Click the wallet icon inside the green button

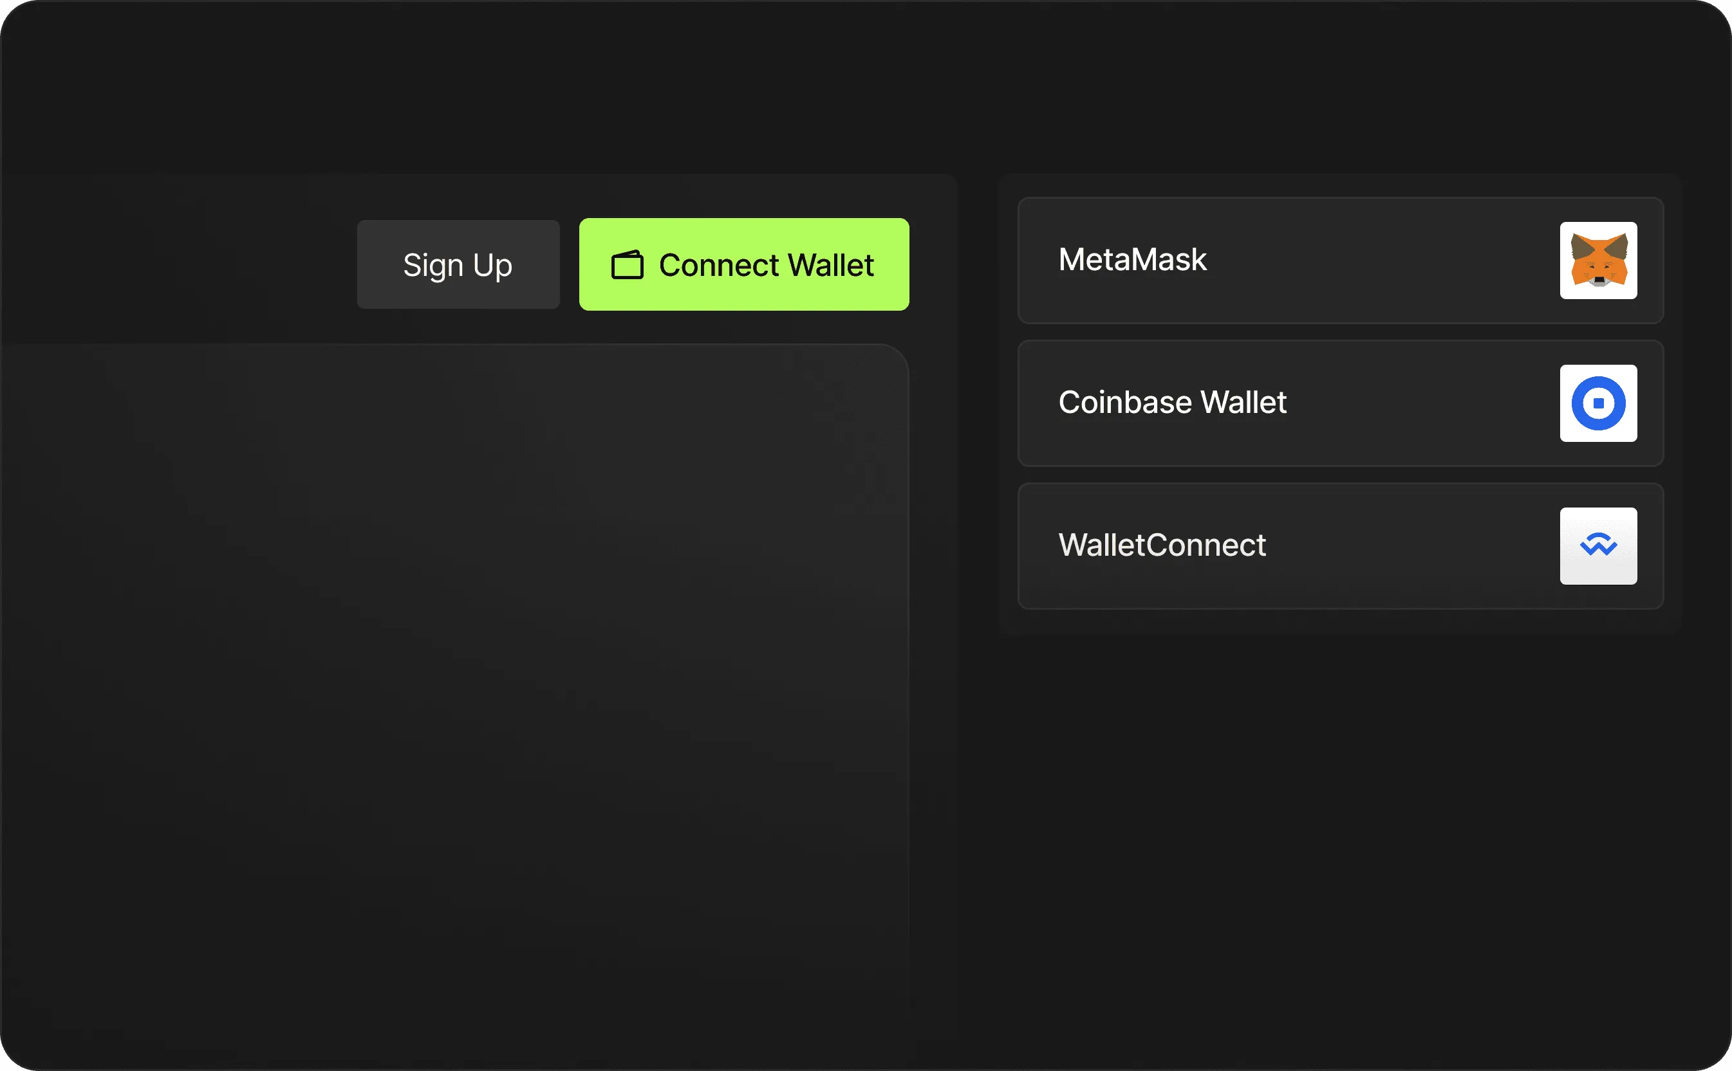(627, 265)
